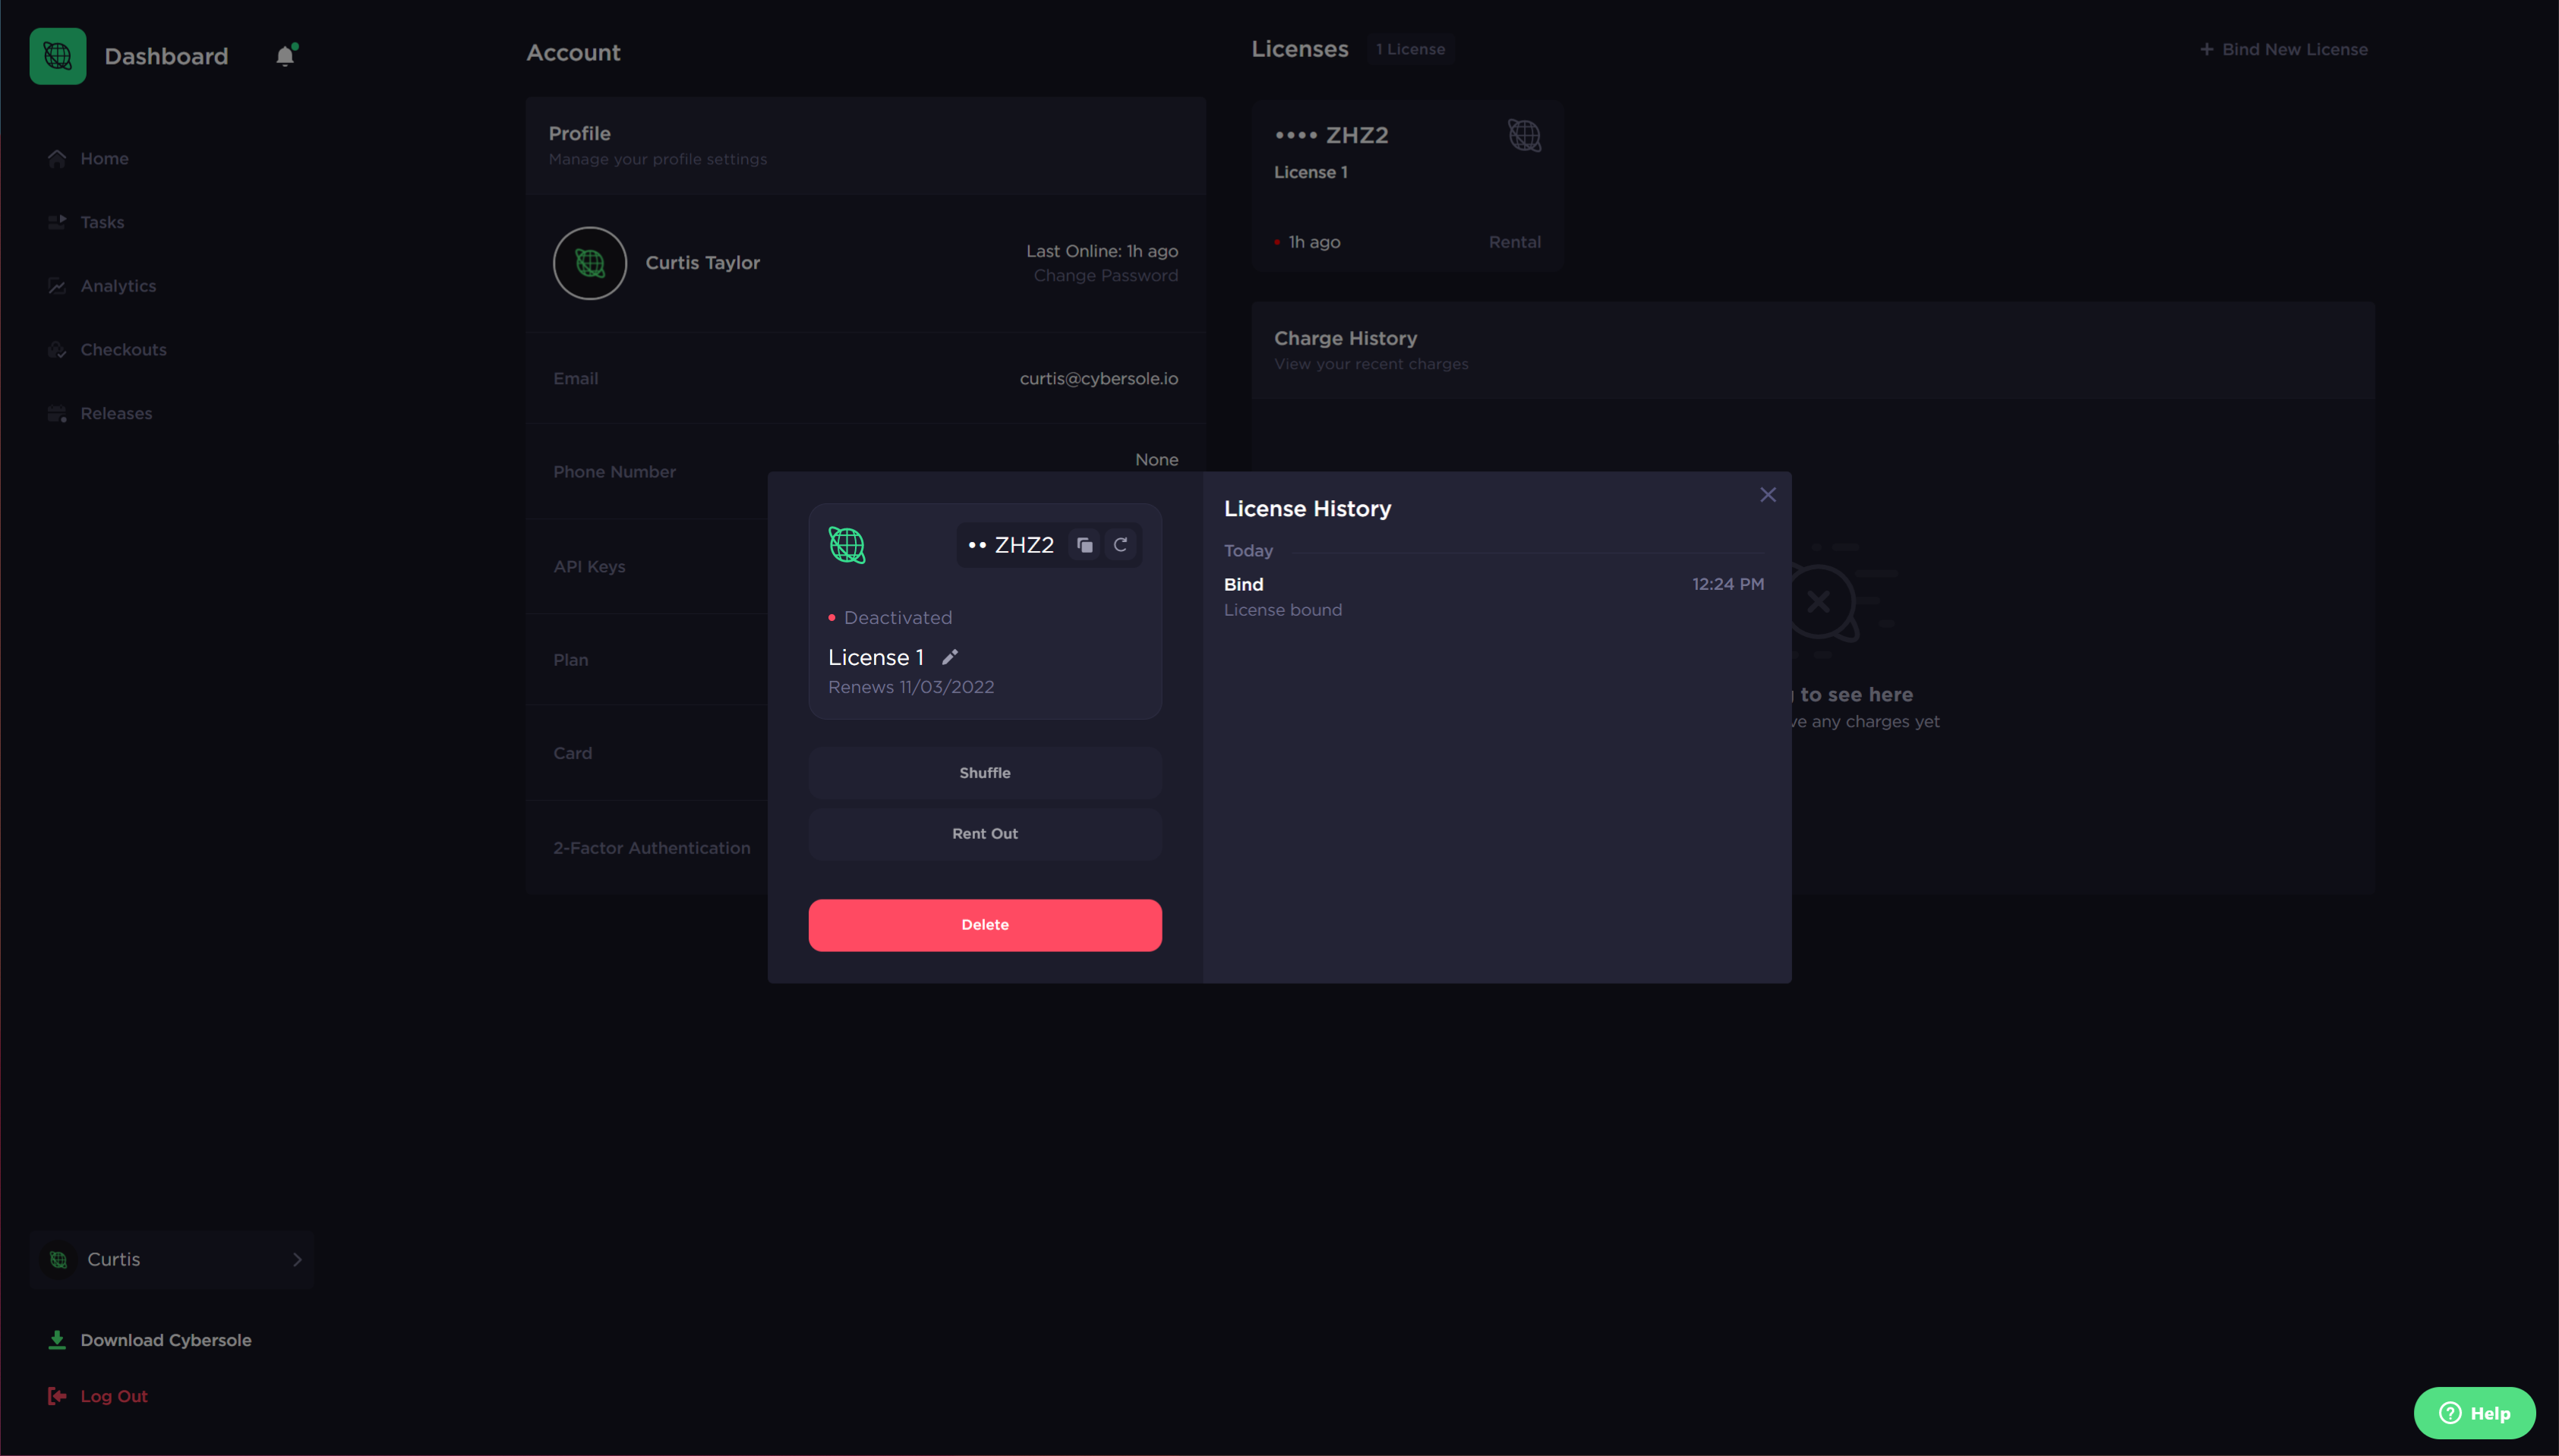Screen dimensions: 2559x1456
Task: Delete the license
Action: (984, 925)
